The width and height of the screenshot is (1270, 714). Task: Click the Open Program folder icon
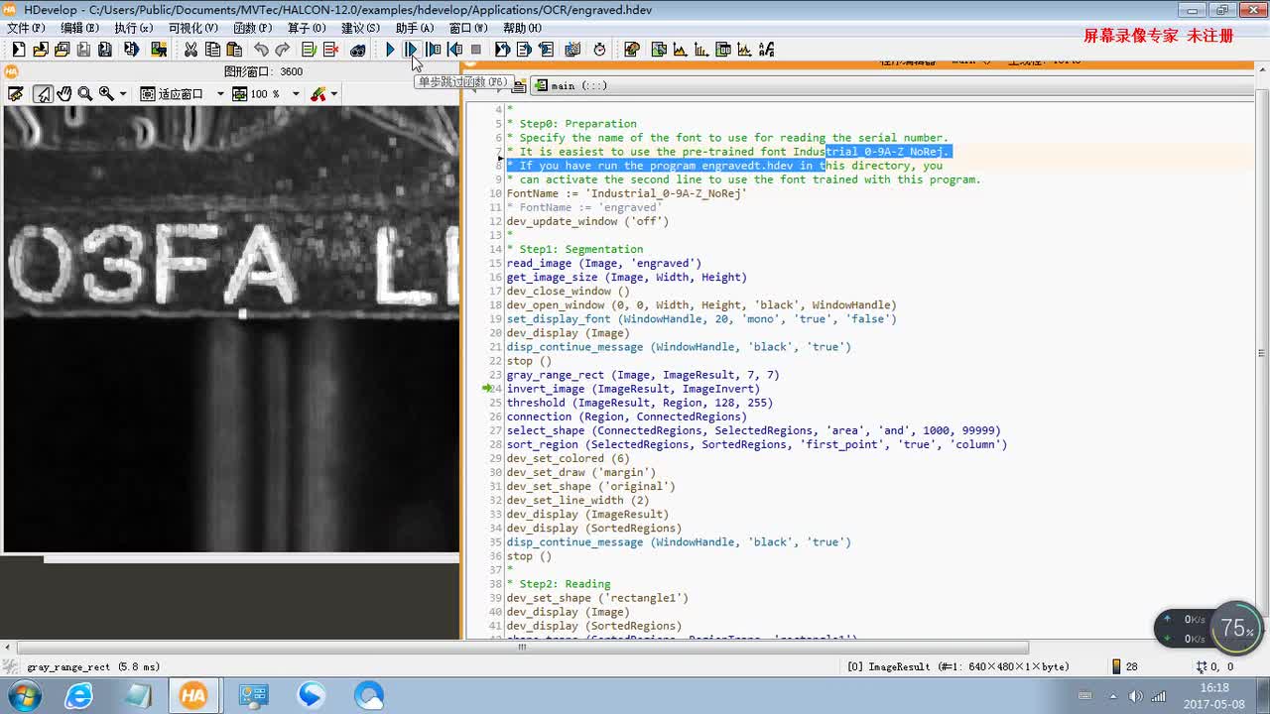pyautogui.click(x=40, y=50)
